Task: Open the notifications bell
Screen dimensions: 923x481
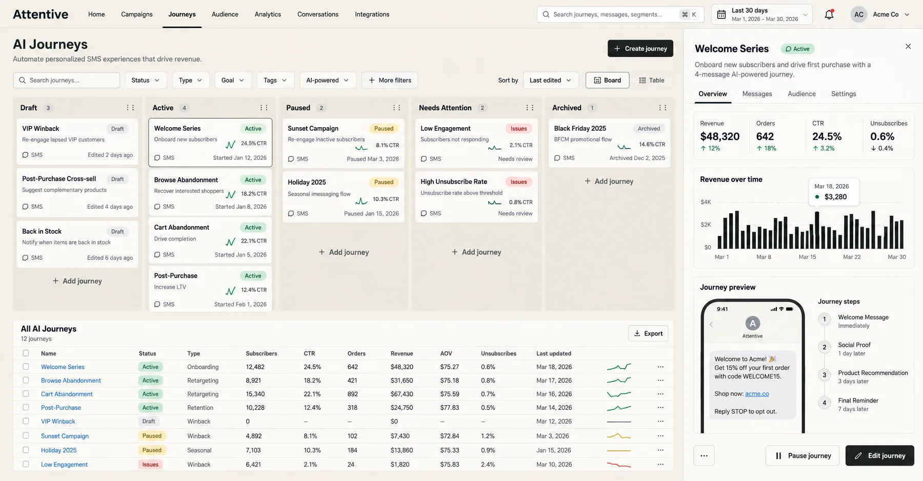Action: pos(829,14)
